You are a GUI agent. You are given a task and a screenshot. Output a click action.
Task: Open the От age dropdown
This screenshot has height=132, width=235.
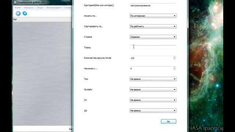(153, 100)
